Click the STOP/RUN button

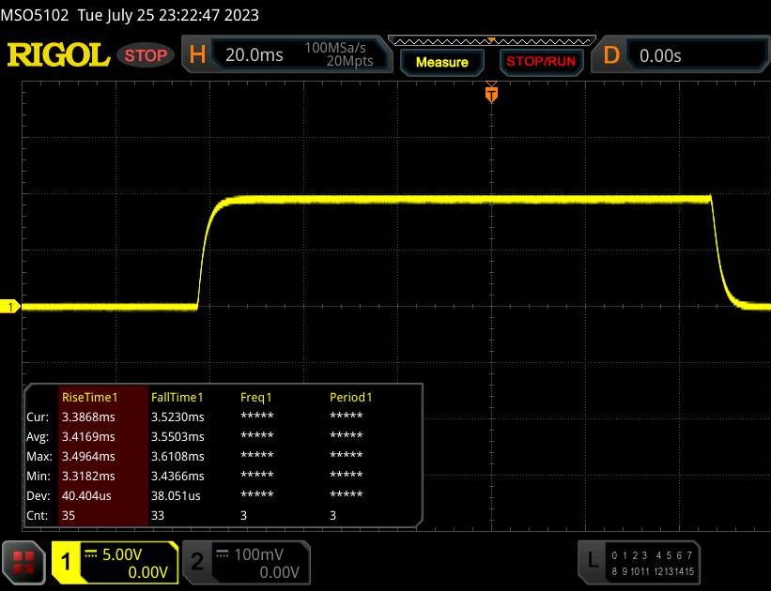pos(541,61)
